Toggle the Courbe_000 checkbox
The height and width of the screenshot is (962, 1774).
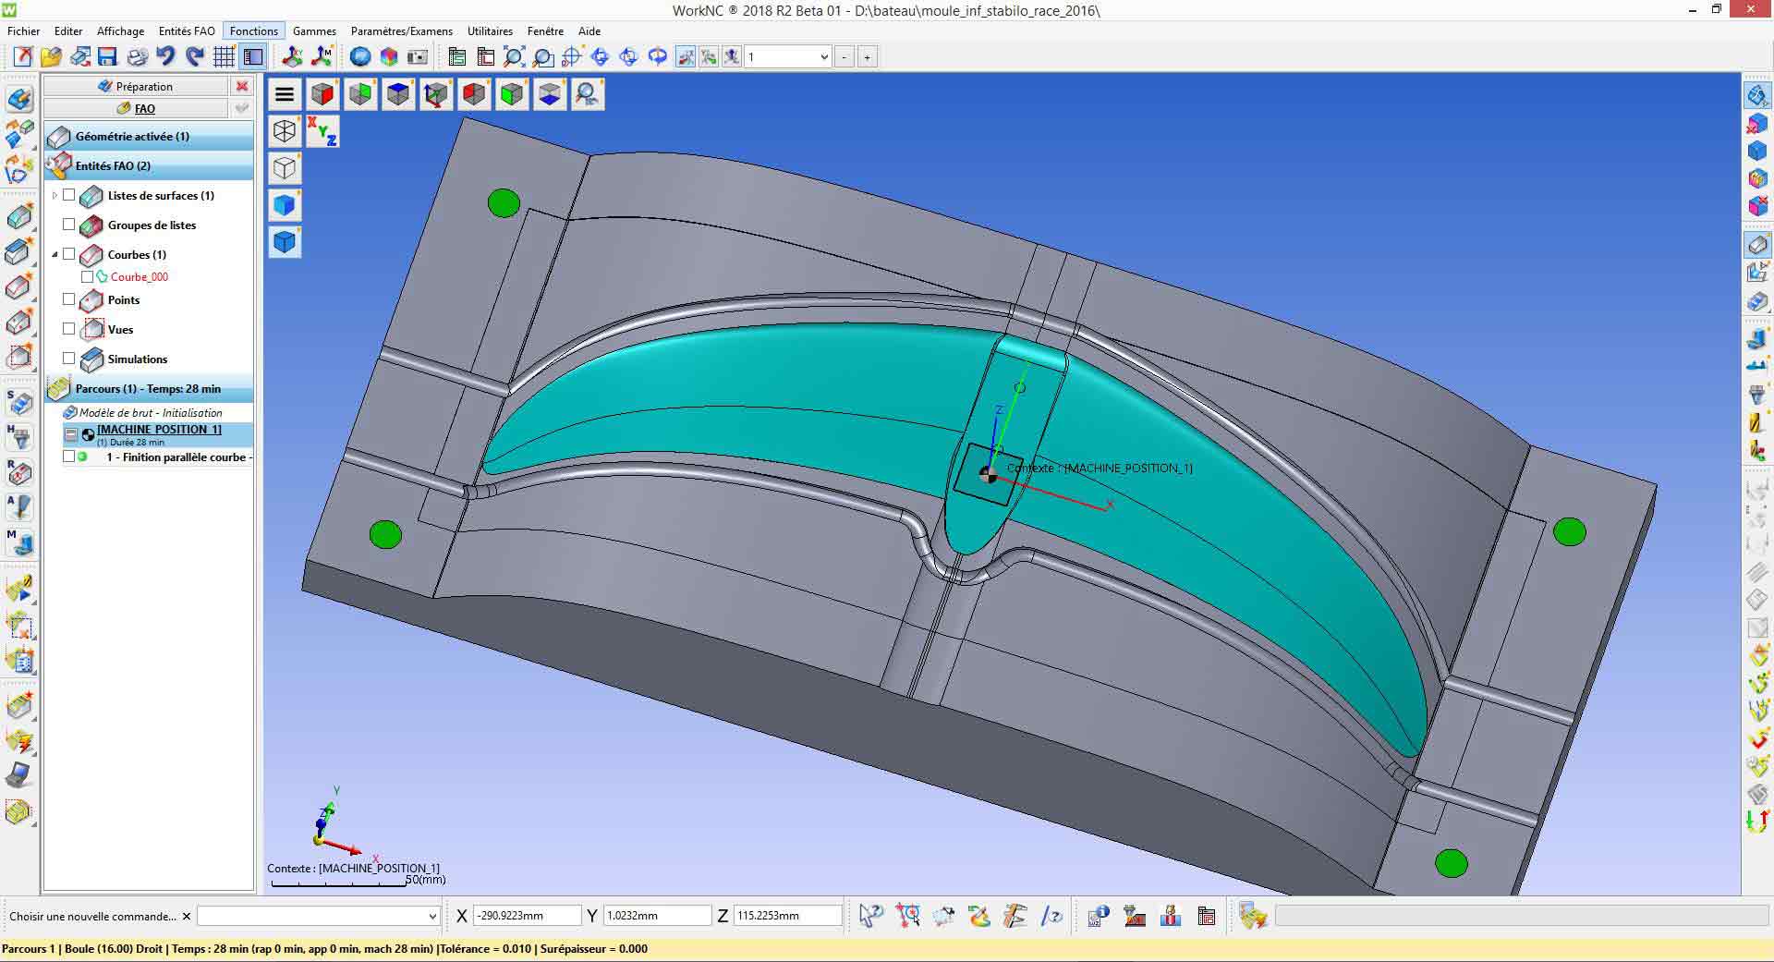87,276
